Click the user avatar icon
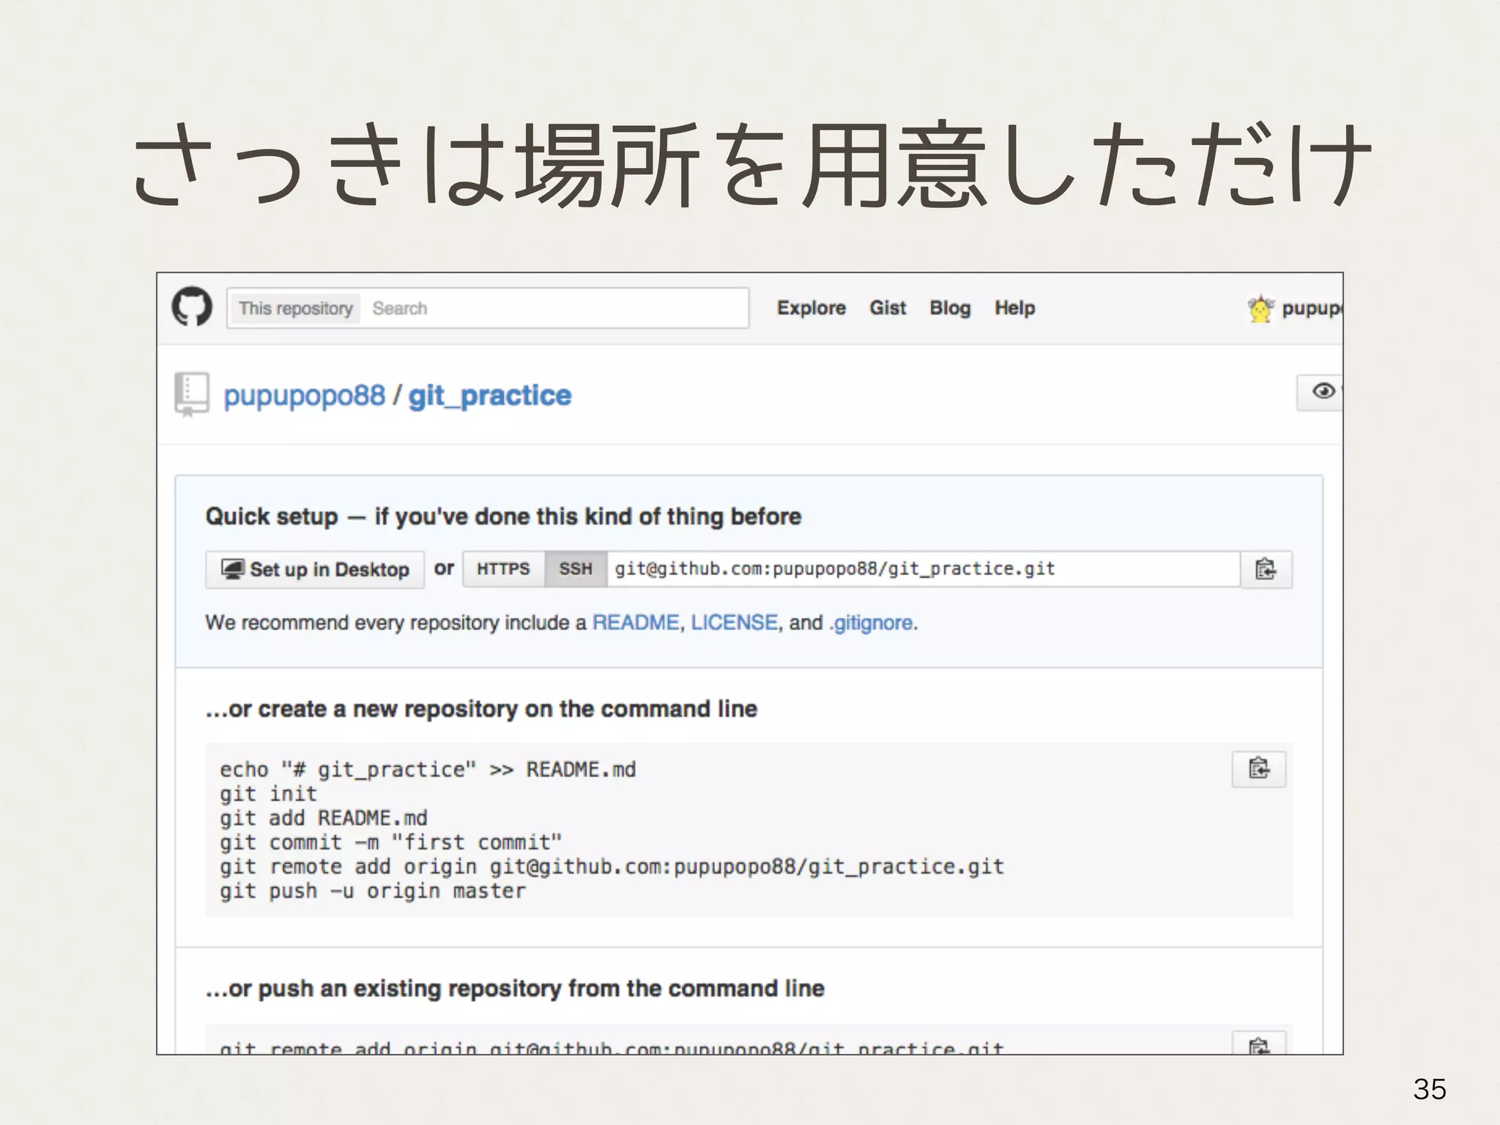The height and width of the screenshot is (1125, 1500). pos(1260,308)
